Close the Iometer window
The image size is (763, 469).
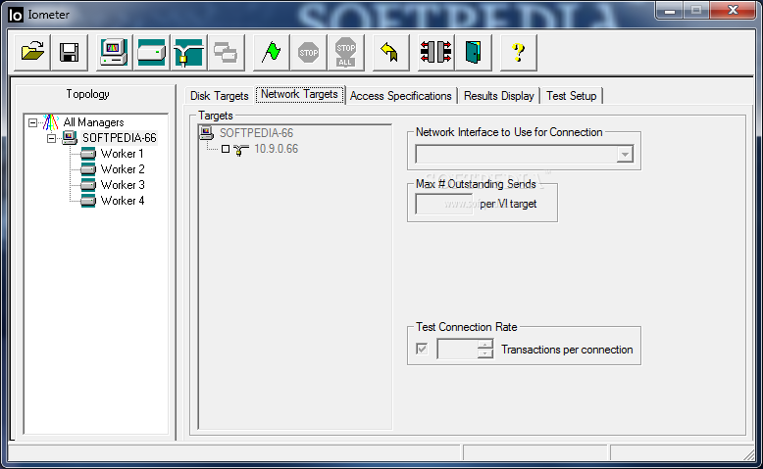pos(733,10)
